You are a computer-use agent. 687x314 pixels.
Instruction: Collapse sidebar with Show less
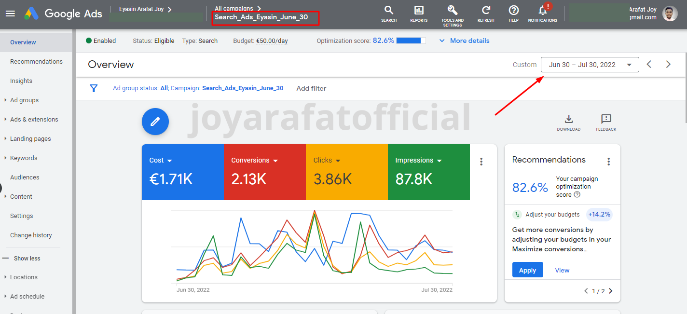(x=22, y=259)
